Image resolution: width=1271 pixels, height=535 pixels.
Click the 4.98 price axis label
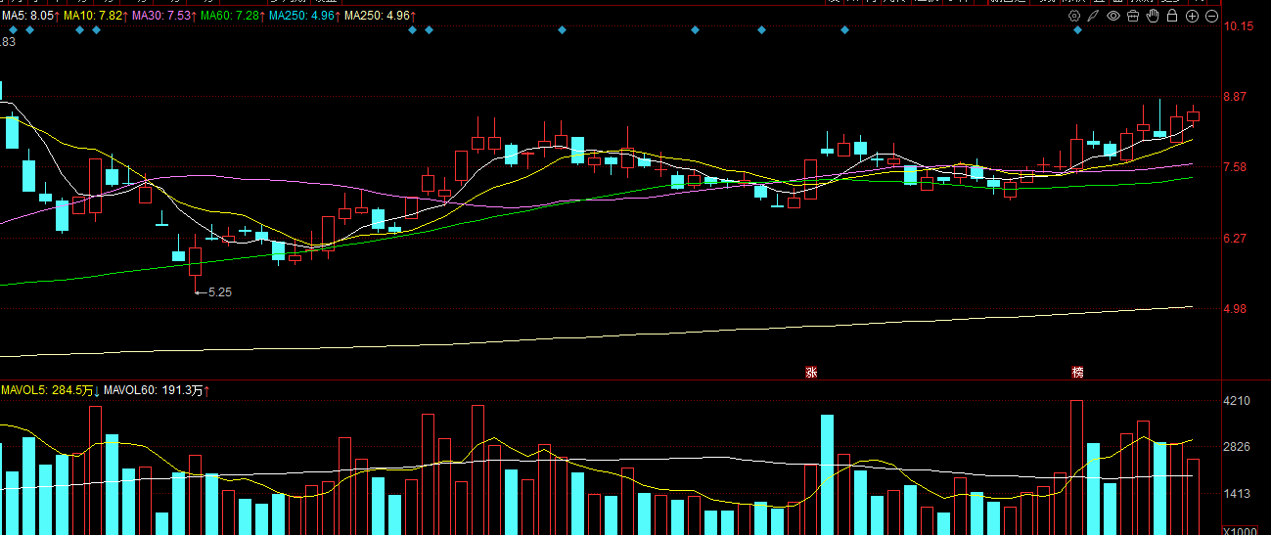coord(1237,309)
